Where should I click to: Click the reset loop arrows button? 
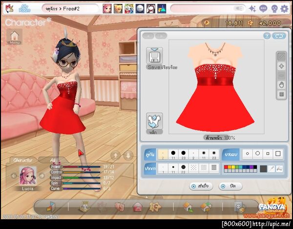tap(279, 36)
